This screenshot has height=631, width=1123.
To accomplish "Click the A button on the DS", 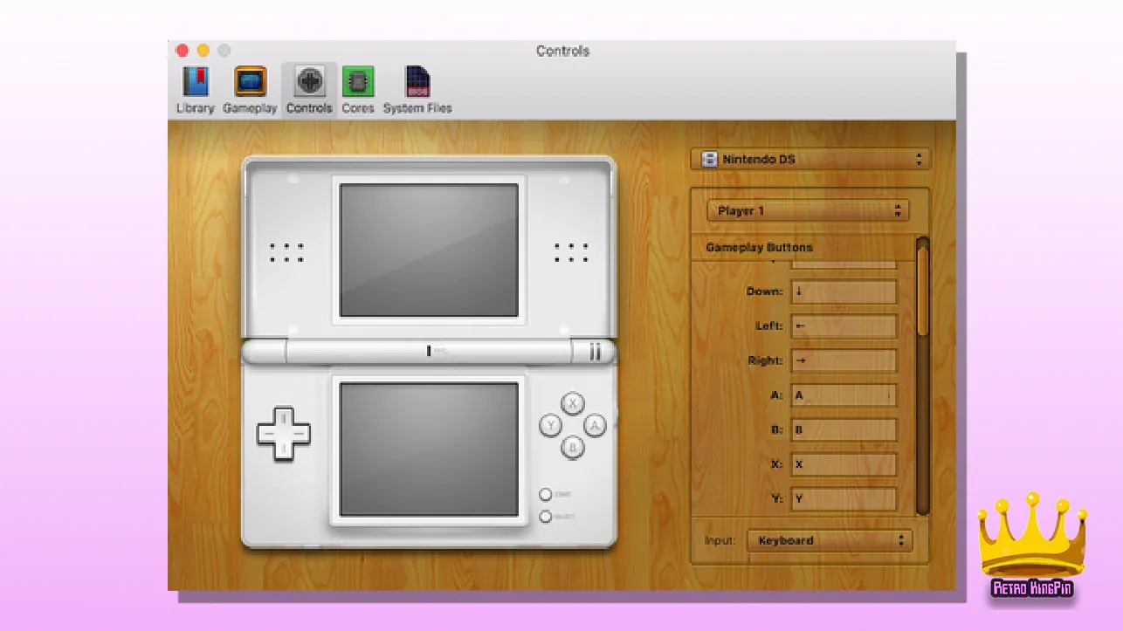I will click(x=595, y=425).
